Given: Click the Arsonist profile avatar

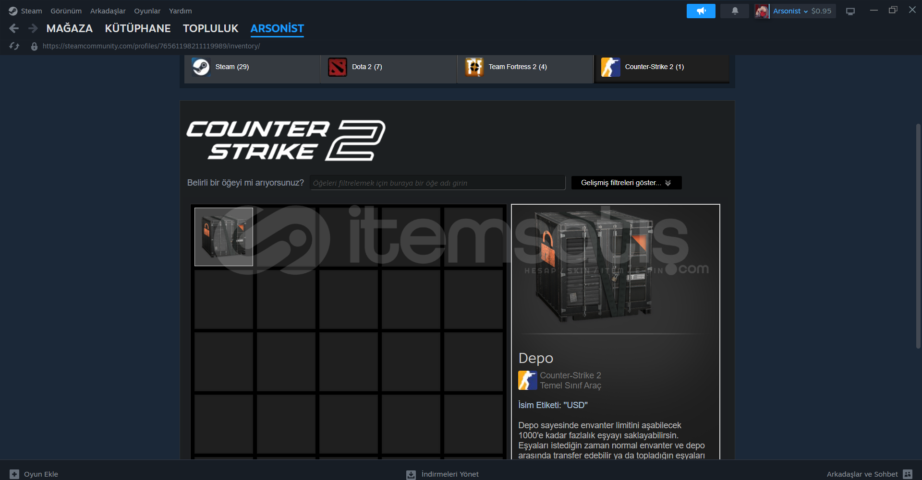Looking at the screenshot, I should (x=762, y=11).
